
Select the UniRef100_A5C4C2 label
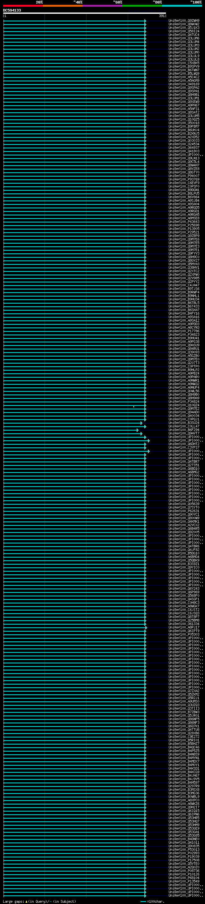[184, 77]
